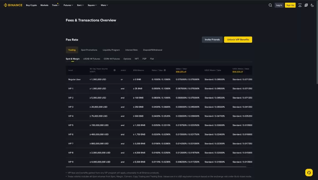Open the customer support chat icon
Image resolution: width=318 pixels, height=180 pixels.
coord(309,173)
